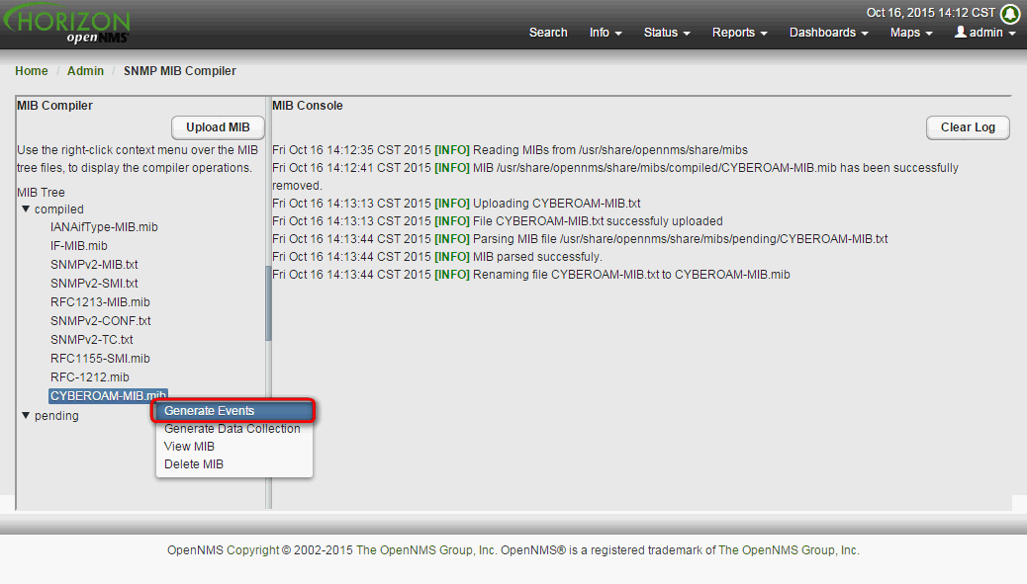This screenshot has height=584, width=1027.
Task: Choose View MIB from context menu
Action: pyautogui.click(x=233, y=447)
